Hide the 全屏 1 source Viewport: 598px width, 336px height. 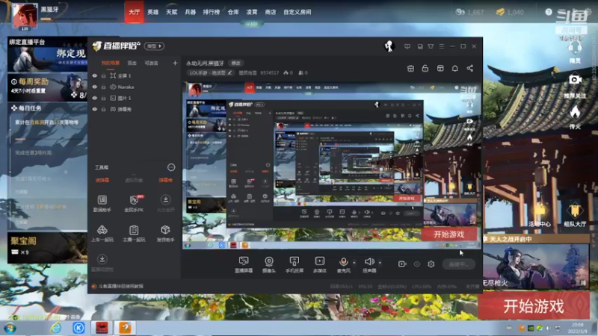(x=95, y=76)
